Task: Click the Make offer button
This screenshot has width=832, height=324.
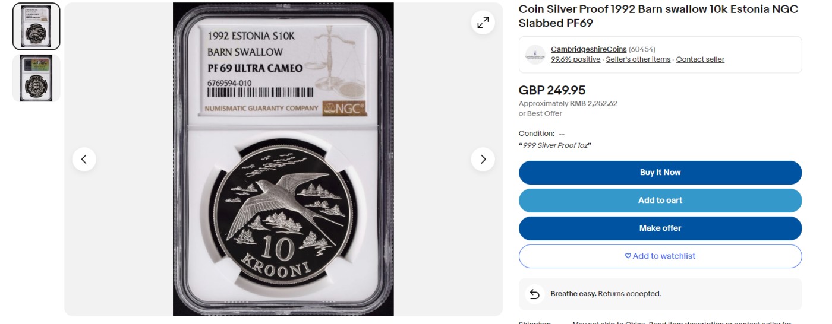Action: 660,228
